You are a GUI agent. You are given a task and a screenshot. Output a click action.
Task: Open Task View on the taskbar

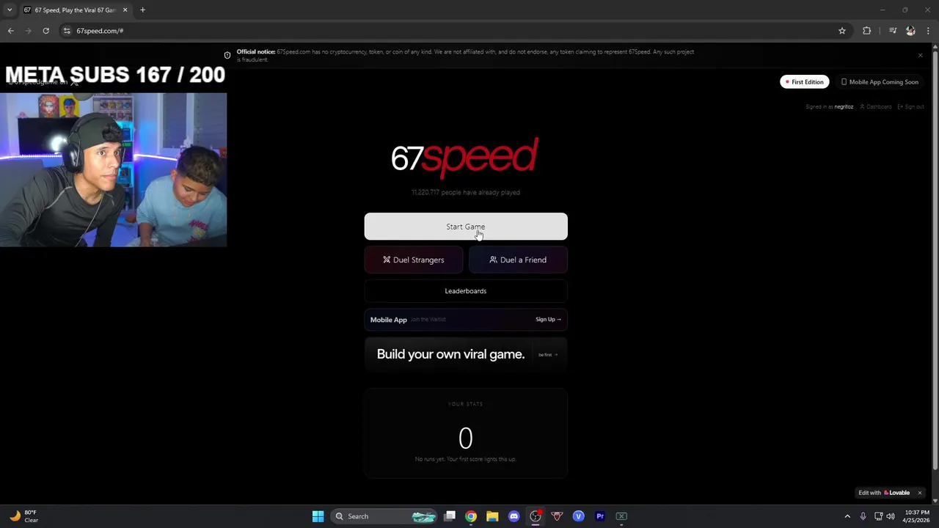point(450,516)
